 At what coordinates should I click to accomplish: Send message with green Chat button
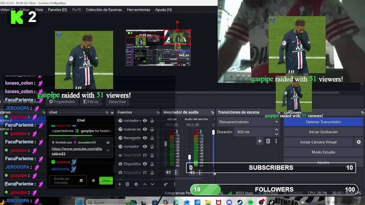click(x=106, y=181)
